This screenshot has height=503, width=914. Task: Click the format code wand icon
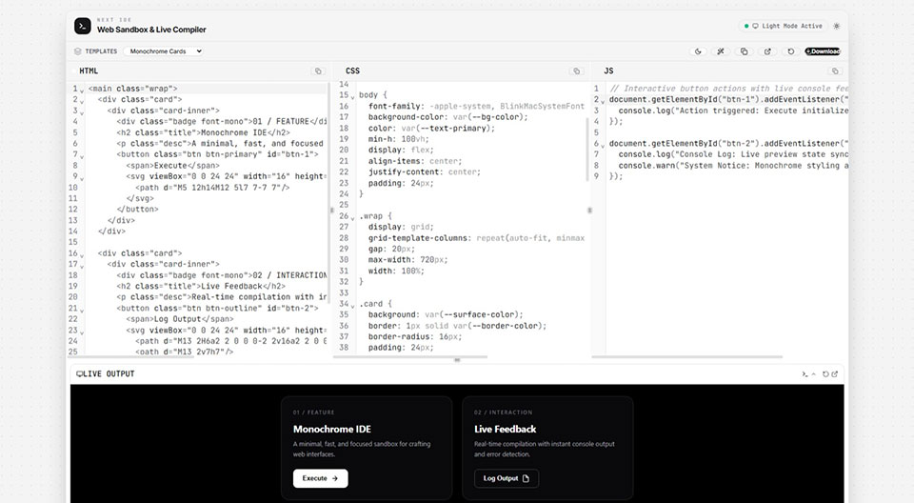(x=721, y=51)
